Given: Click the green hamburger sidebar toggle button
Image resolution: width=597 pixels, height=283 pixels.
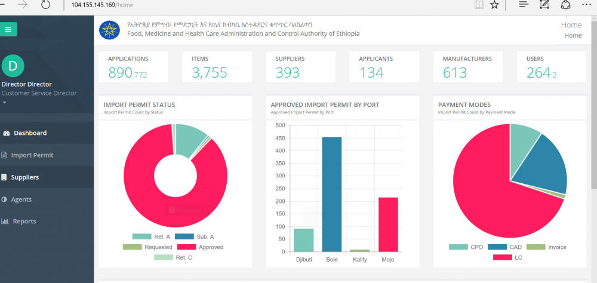Looking at the screenshot, I should tap(8, 29).
